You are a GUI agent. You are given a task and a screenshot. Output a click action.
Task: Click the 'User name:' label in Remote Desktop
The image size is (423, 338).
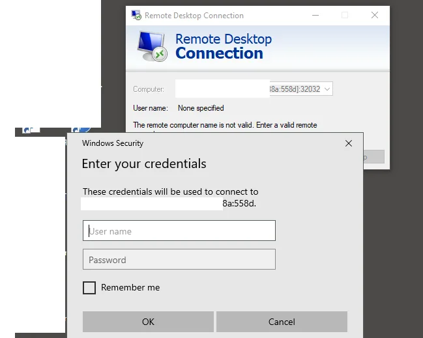151,108
